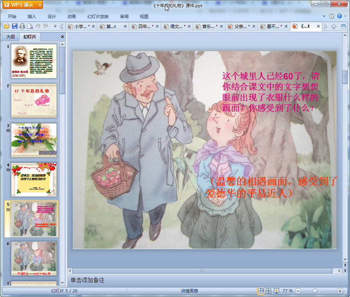Open the 插入 menu tab

[x=32, y=17]
